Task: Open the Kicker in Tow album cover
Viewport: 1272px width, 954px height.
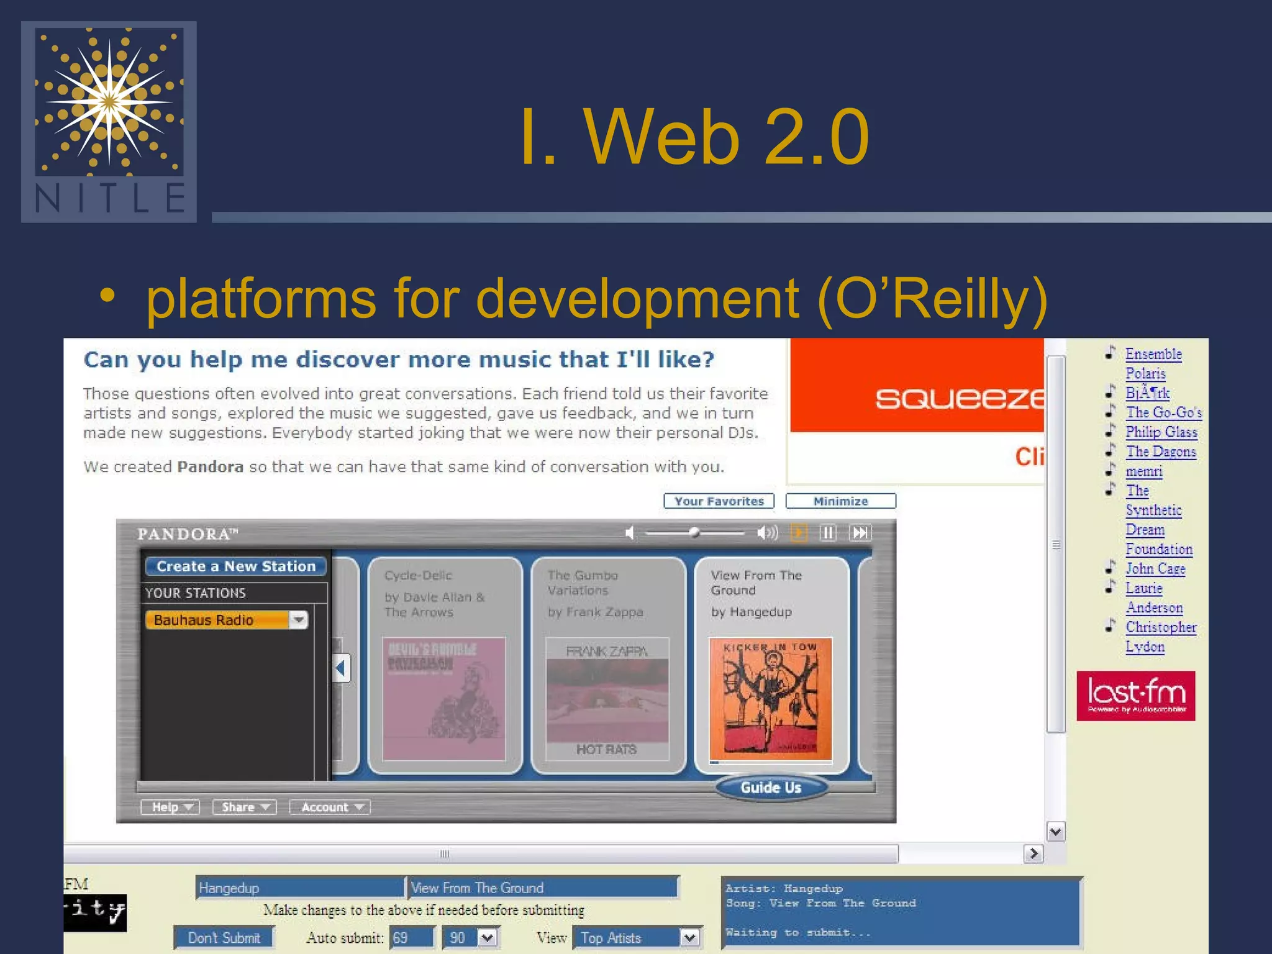Action: pos(770,699)
